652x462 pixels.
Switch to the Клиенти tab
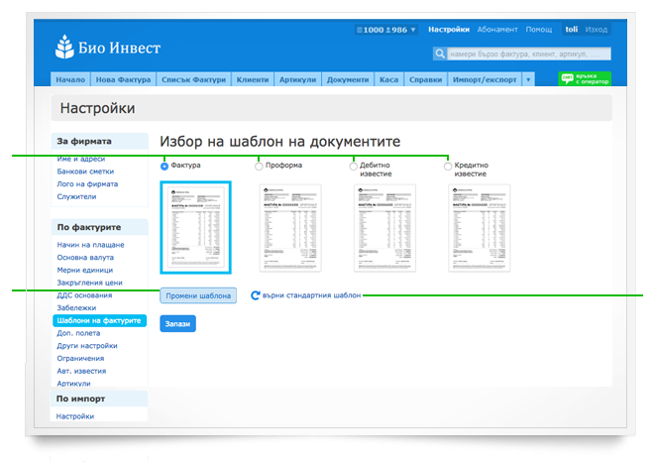[252, 79]
